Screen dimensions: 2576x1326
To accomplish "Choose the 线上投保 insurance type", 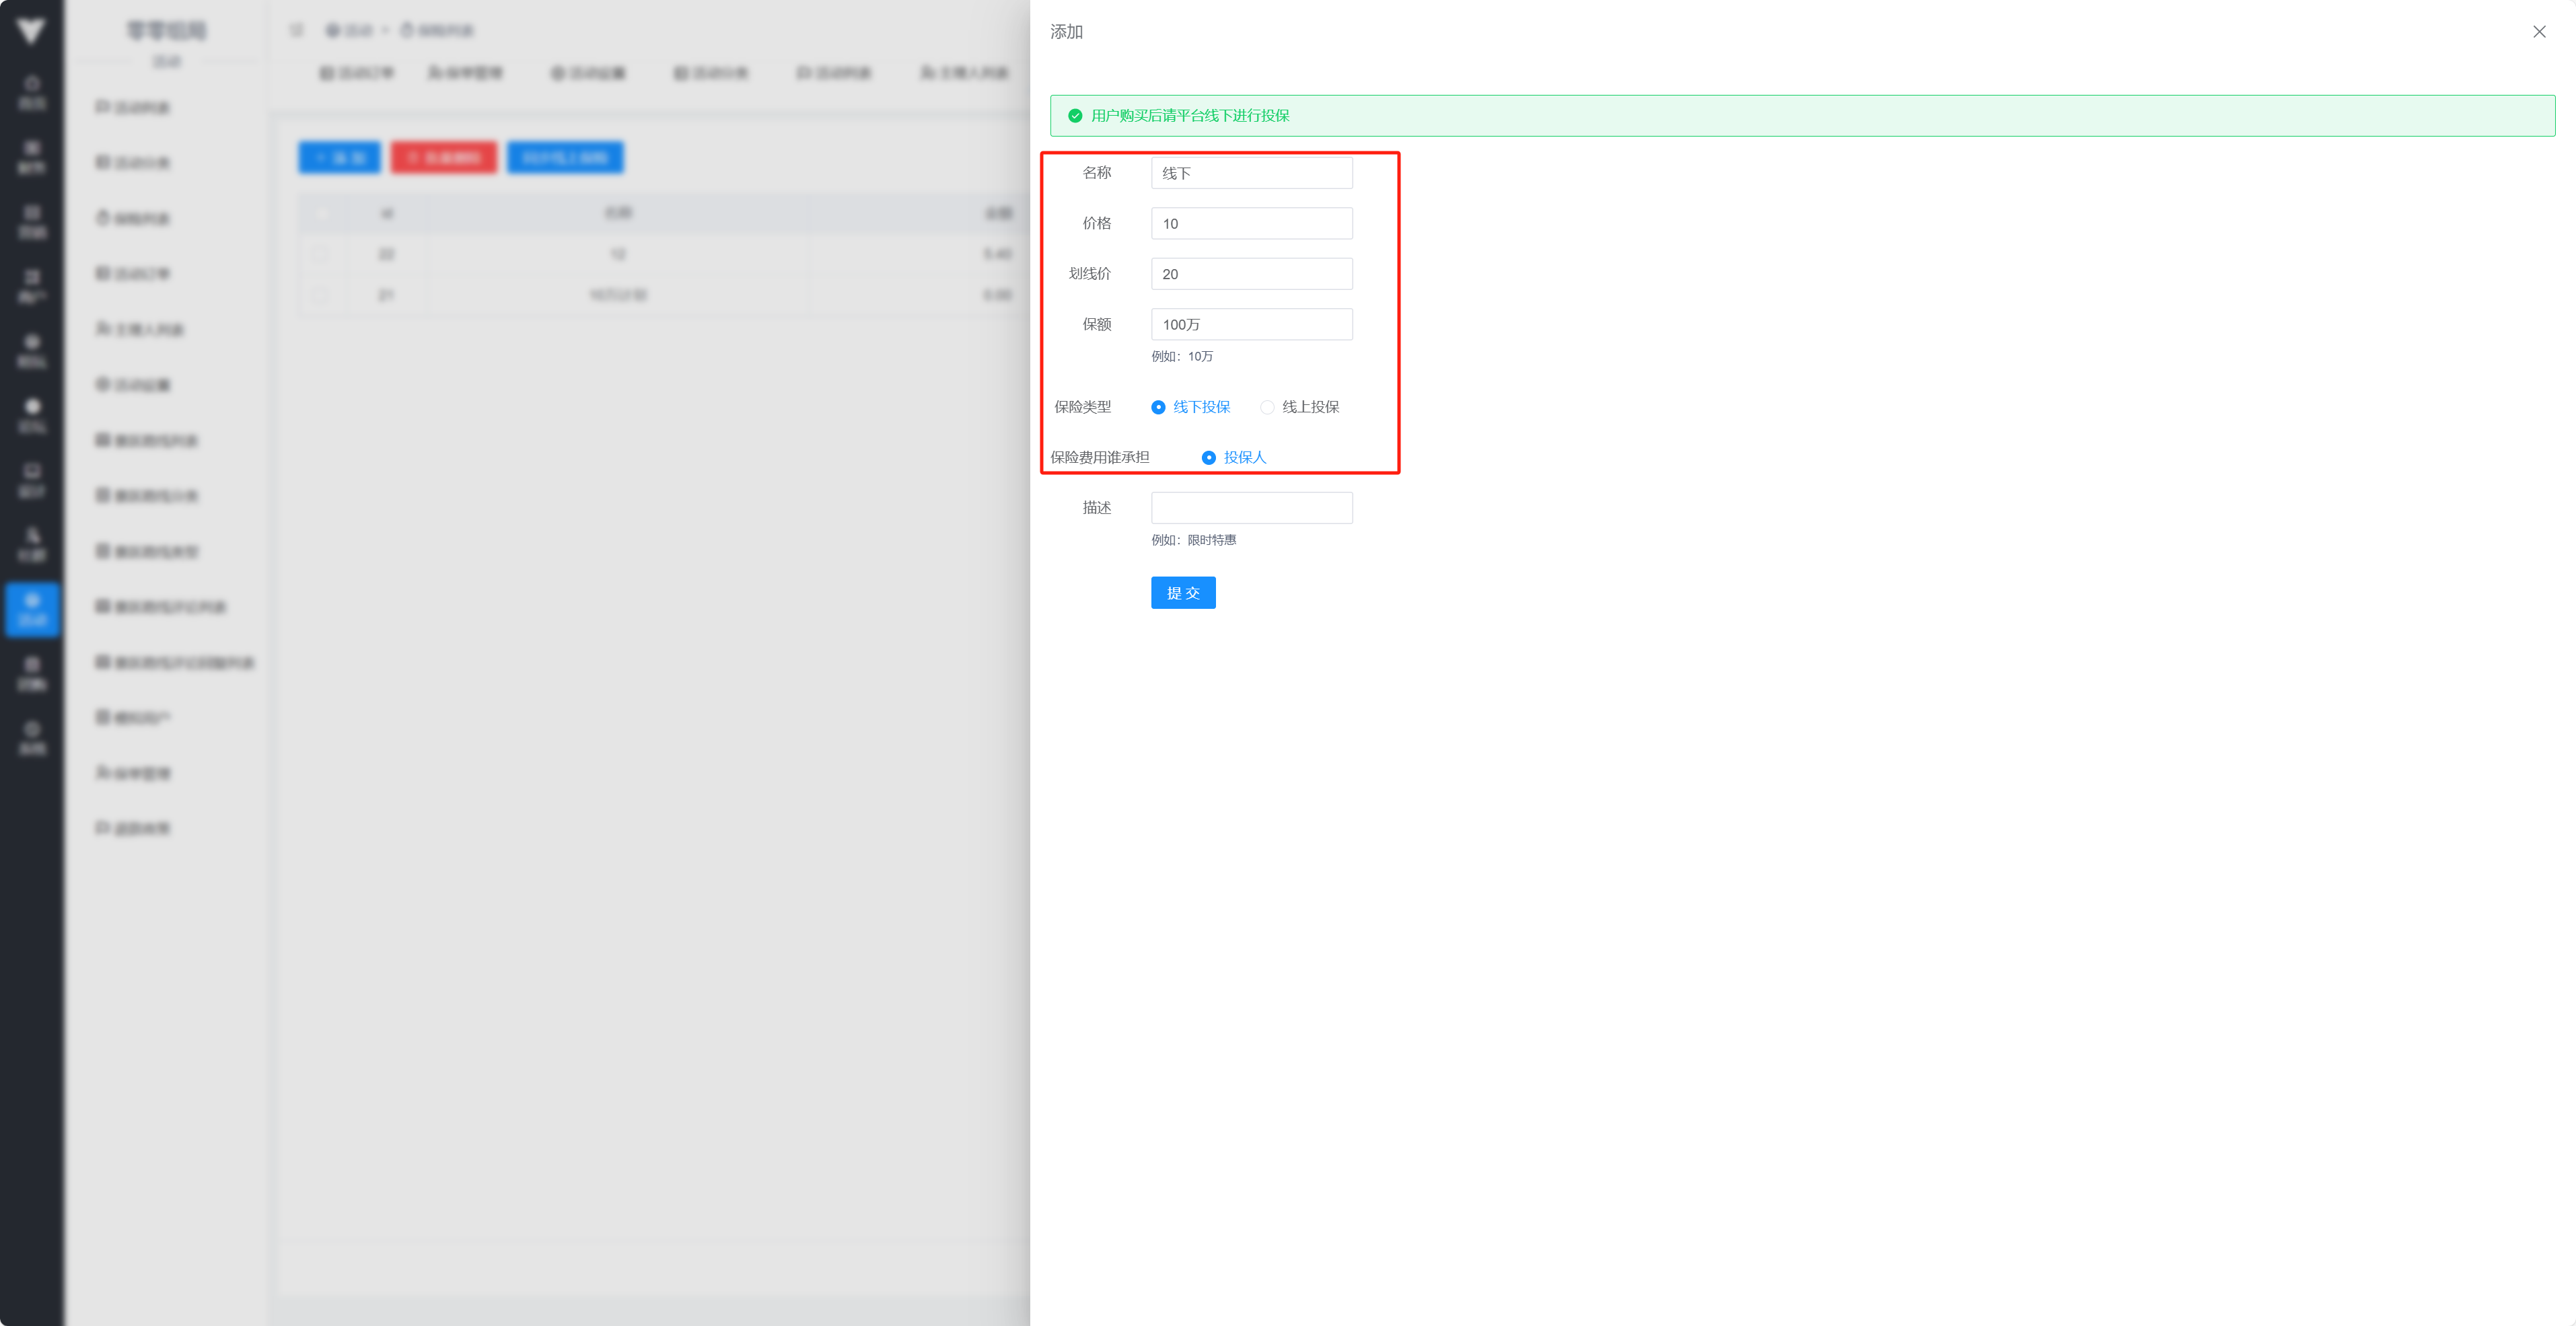I will point(1267,407).
